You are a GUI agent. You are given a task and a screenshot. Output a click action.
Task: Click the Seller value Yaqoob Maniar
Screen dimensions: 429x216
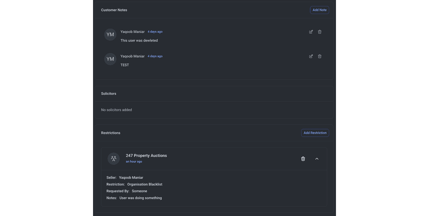tap(131, 178)
